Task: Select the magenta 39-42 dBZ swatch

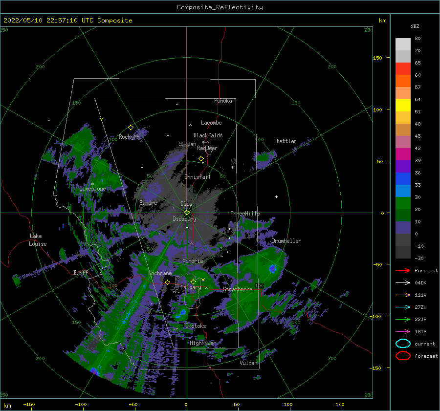Action: (403, 154)
